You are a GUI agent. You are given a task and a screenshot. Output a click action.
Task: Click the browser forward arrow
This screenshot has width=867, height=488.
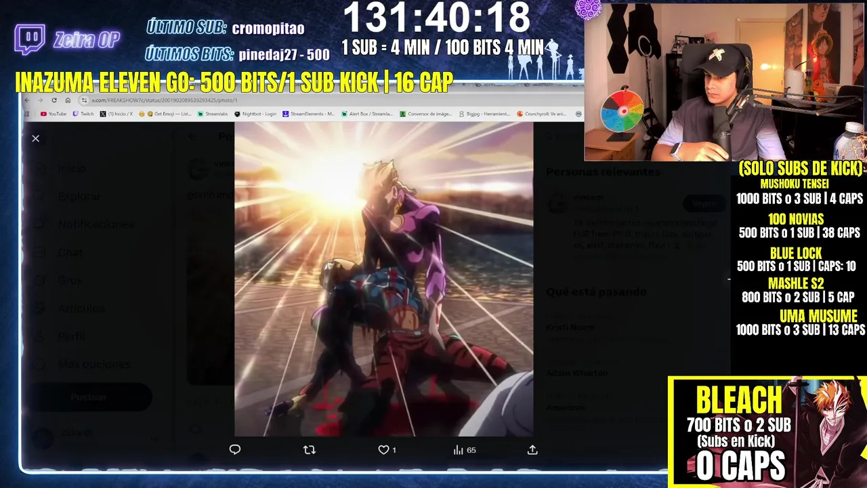pos(41,100)
